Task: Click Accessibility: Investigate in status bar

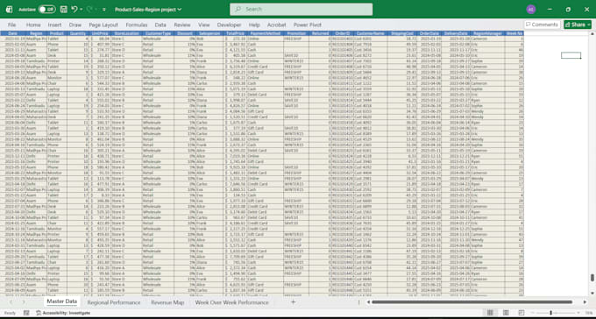Action: point(63,313)
